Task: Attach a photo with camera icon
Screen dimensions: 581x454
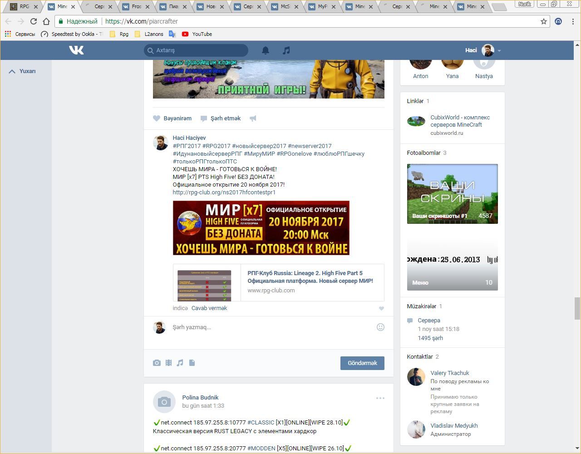Action: pos(157,363)
